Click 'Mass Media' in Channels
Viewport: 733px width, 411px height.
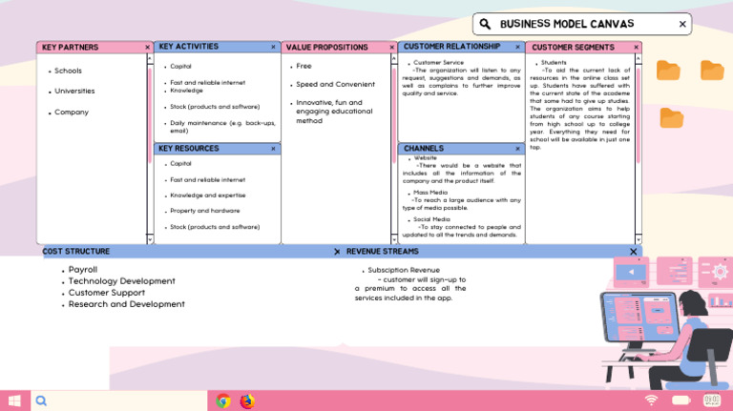coord(430,193)
